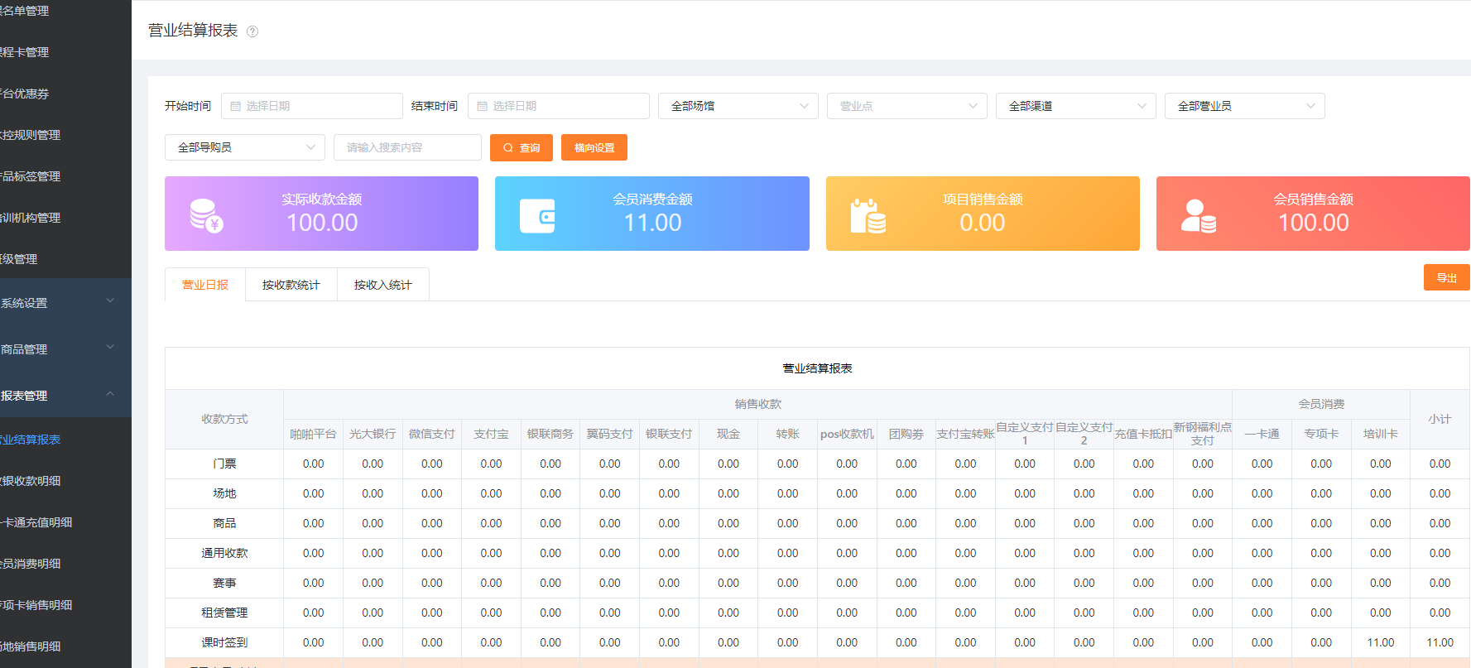Switch to 按收款统计 tab
Viewport: 1471px width, 668px height.
[291, 285]
